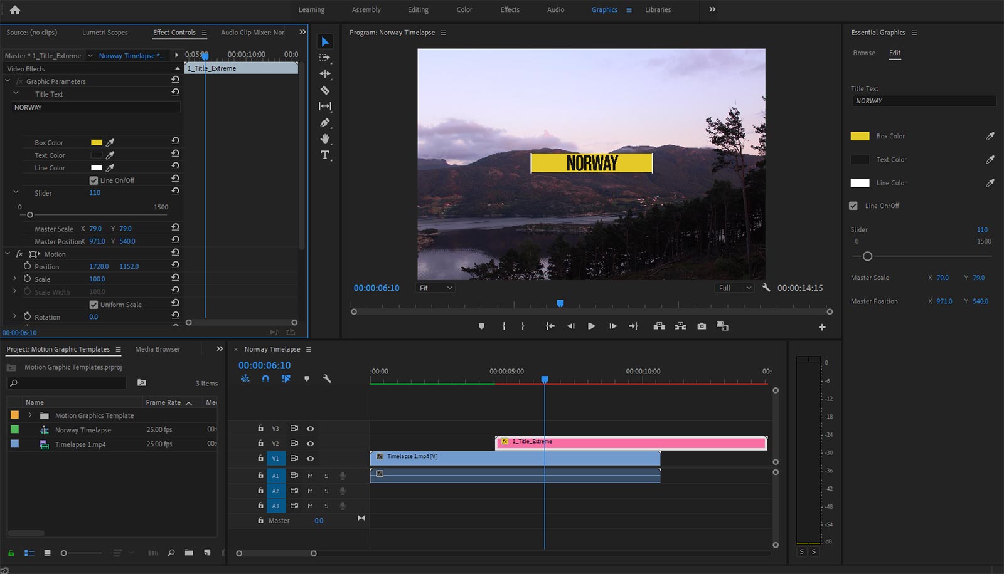Create new bin in Project panel
Image resolution: width=1004 pixels, height=574 pixels.
[x=189, y=553]
